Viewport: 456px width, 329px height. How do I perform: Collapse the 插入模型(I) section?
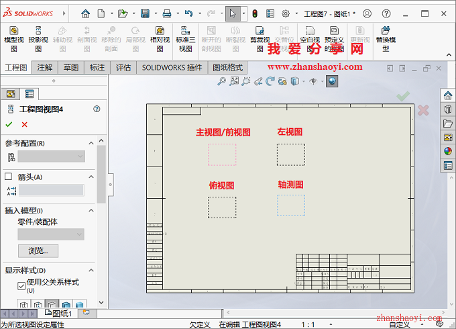(x=91, y=210)
